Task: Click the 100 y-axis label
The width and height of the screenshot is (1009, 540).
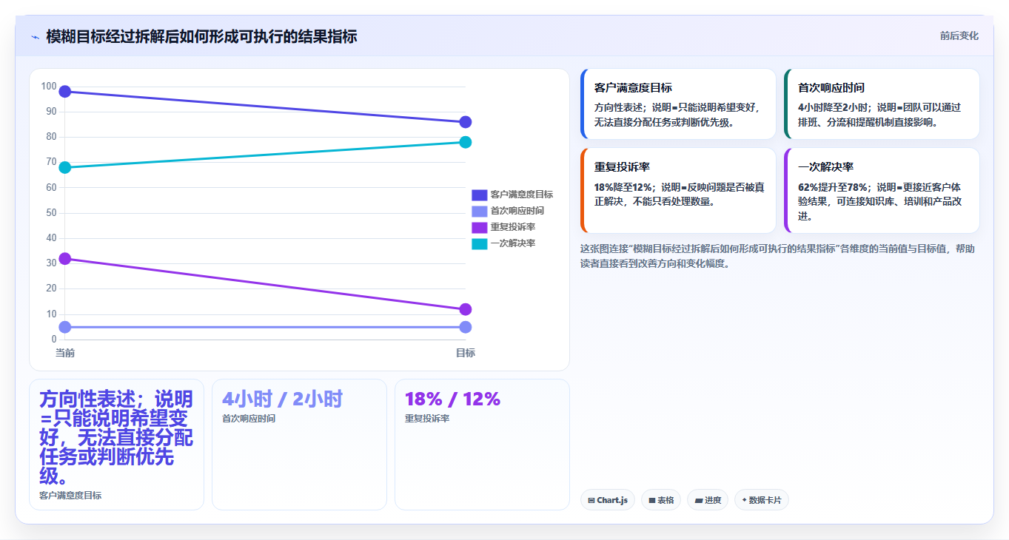Action: (49, 87)
